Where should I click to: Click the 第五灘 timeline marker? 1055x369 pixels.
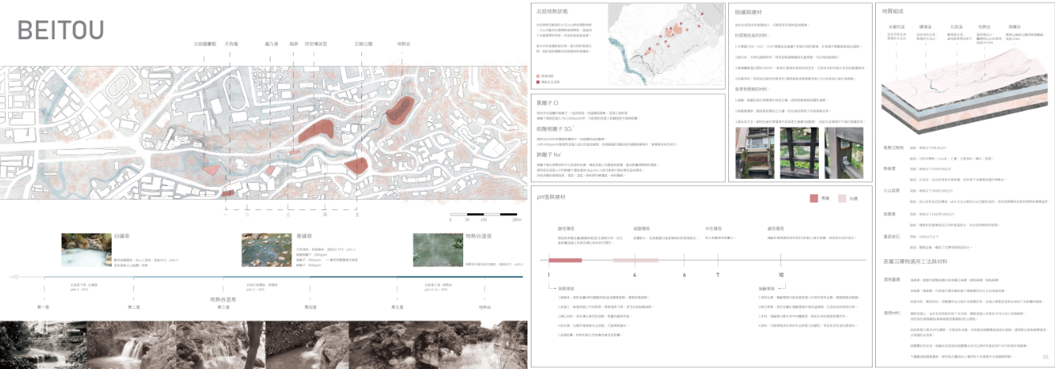pyautogui.click(x=397, y=306)
